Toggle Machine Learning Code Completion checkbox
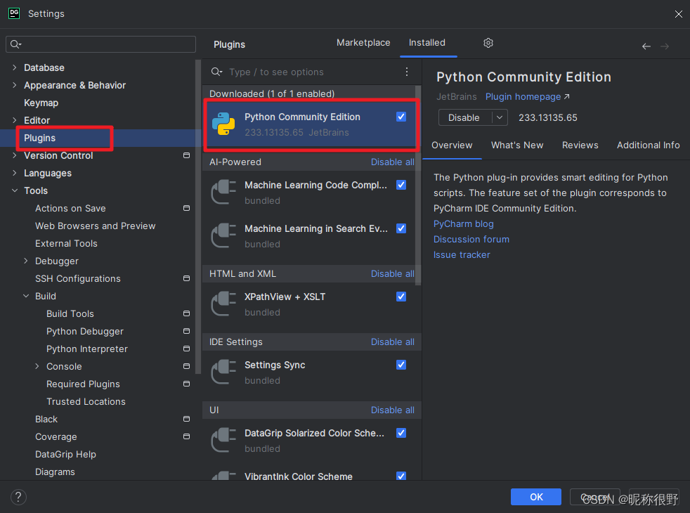The height and width of the screenshot is (513, 690). [401, 185]
